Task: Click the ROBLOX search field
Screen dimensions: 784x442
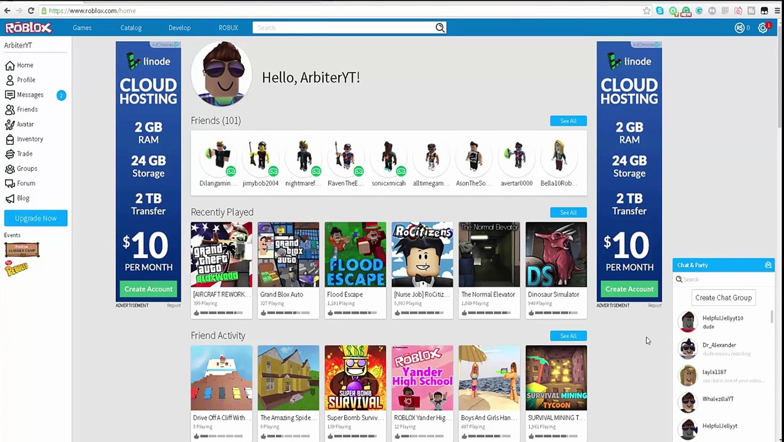Action: coord(344,27)
